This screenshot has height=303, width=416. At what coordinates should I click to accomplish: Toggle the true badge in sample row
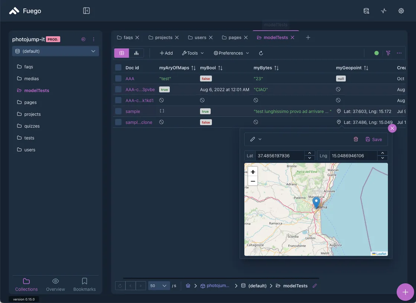tap(205, 111)
